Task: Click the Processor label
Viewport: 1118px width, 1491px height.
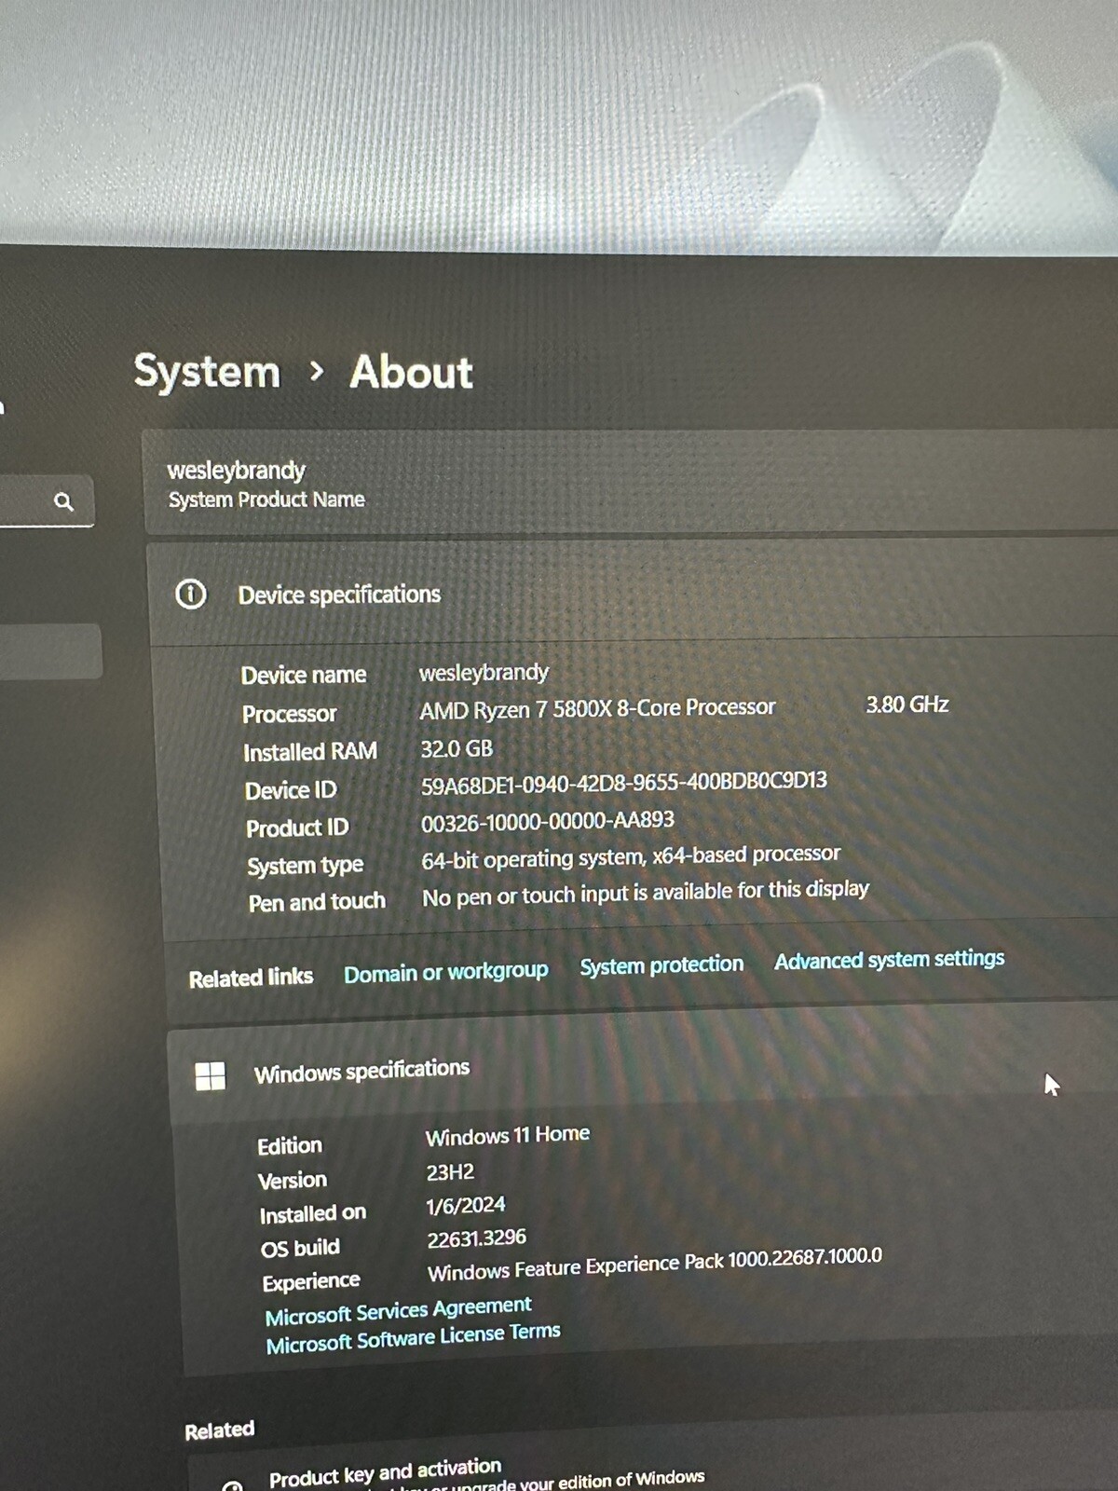Action: pyautogui.click(x=289, y=714)
